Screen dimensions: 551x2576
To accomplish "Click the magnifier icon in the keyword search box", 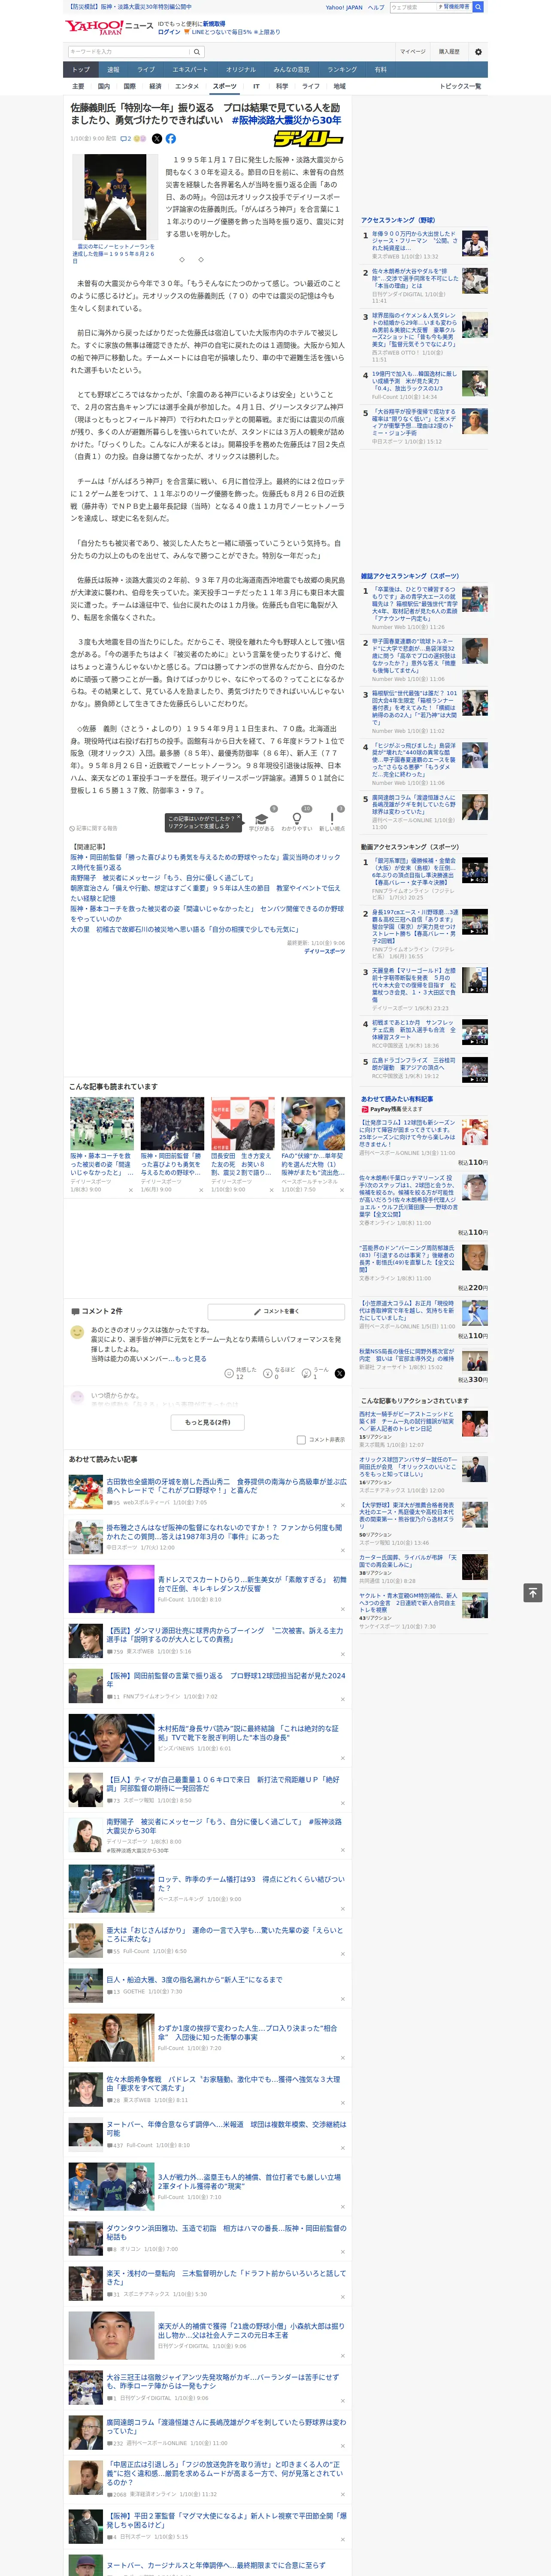I will tap(197, 52).
